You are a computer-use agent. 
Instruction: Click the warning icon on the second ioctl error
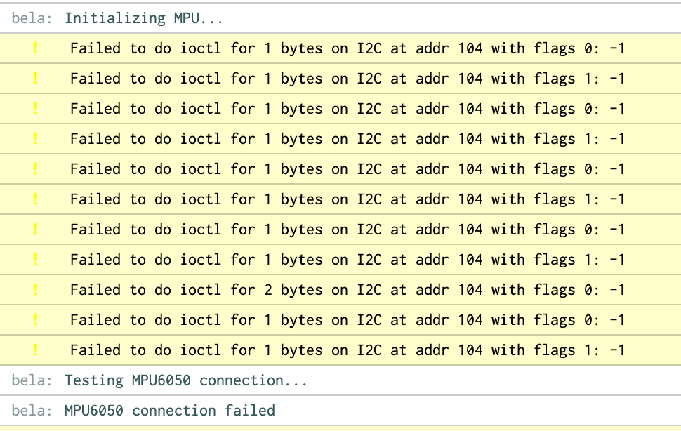pos(35,79)
